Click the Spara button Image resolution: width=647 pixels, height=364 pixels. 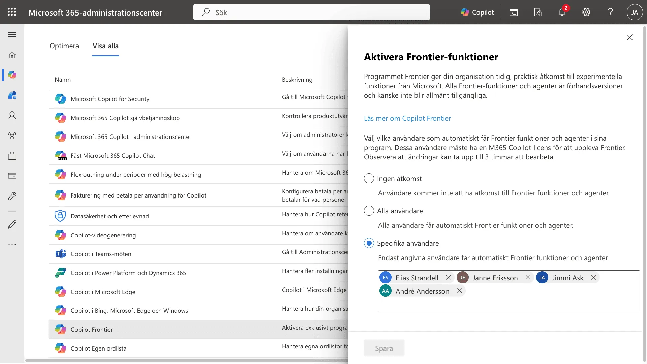[x=384, y=348]
